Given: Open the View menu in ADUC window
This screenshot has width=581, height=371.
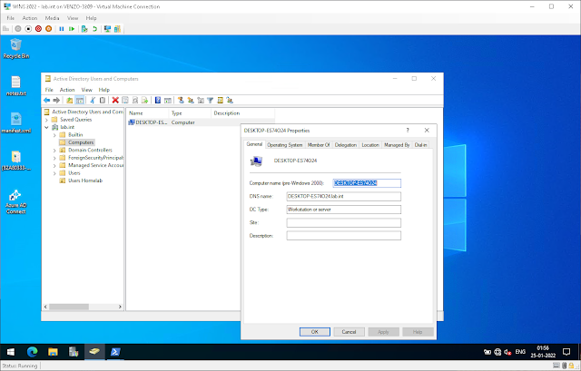Looking at the screenshot, I should 87,90.
